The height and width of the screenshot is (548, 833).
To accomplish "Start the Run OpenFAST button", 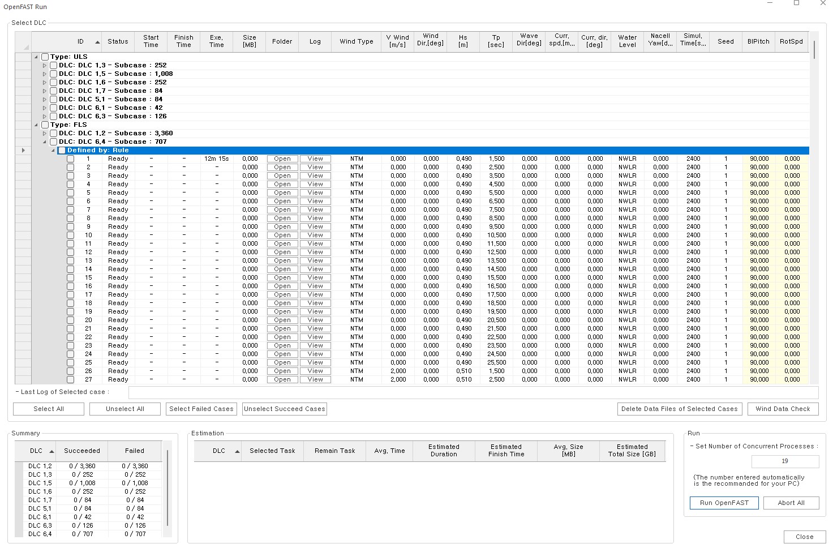I will pos(724,503).
